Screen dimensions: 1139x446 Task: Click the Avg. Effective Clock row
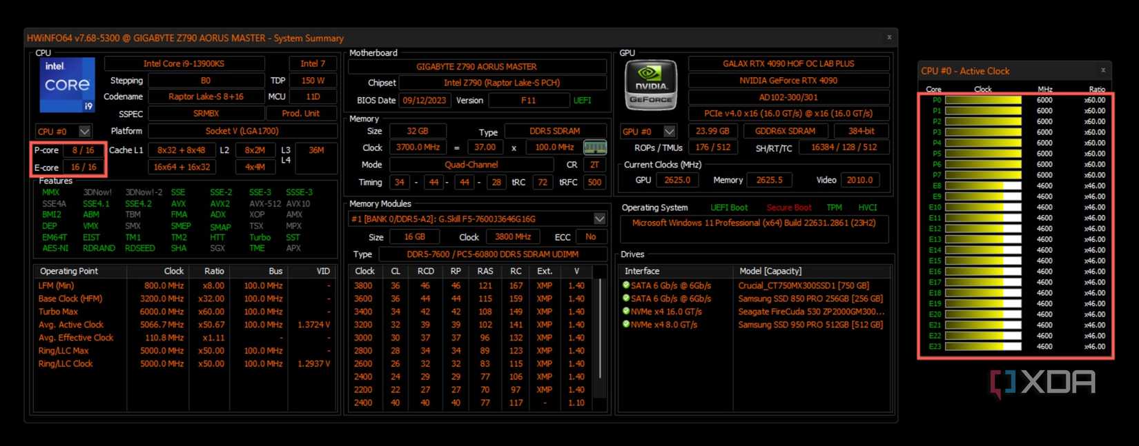(184, 338)
